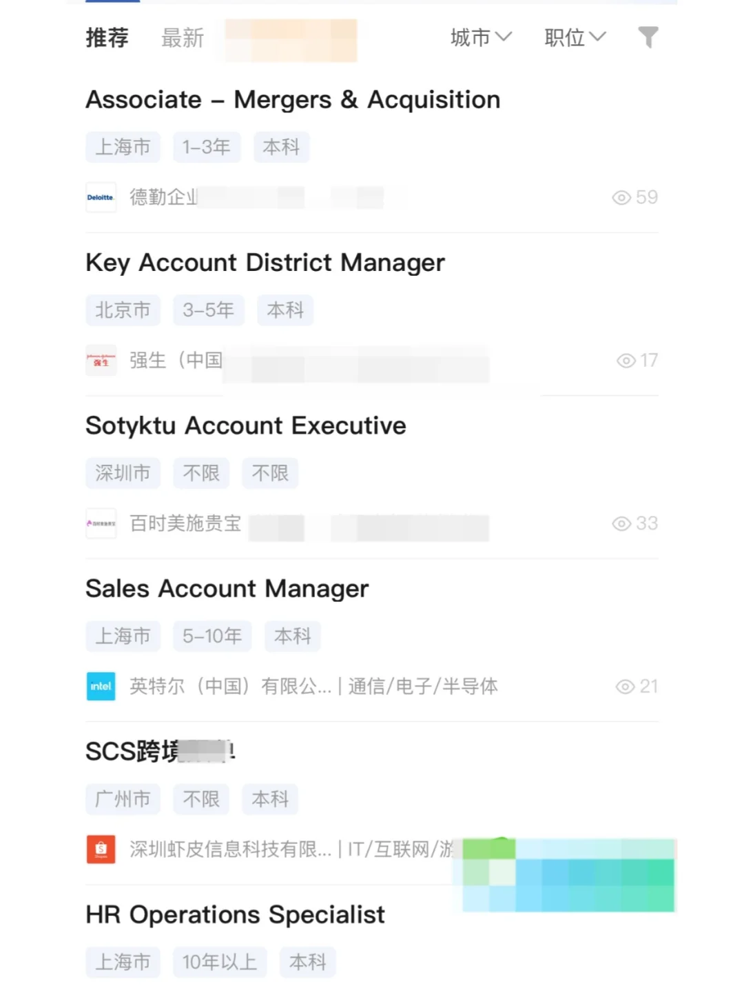The width and height of the screenshot is (744, 993).
Task: Open Key Account District Manager listing
Action: (265, 263)
